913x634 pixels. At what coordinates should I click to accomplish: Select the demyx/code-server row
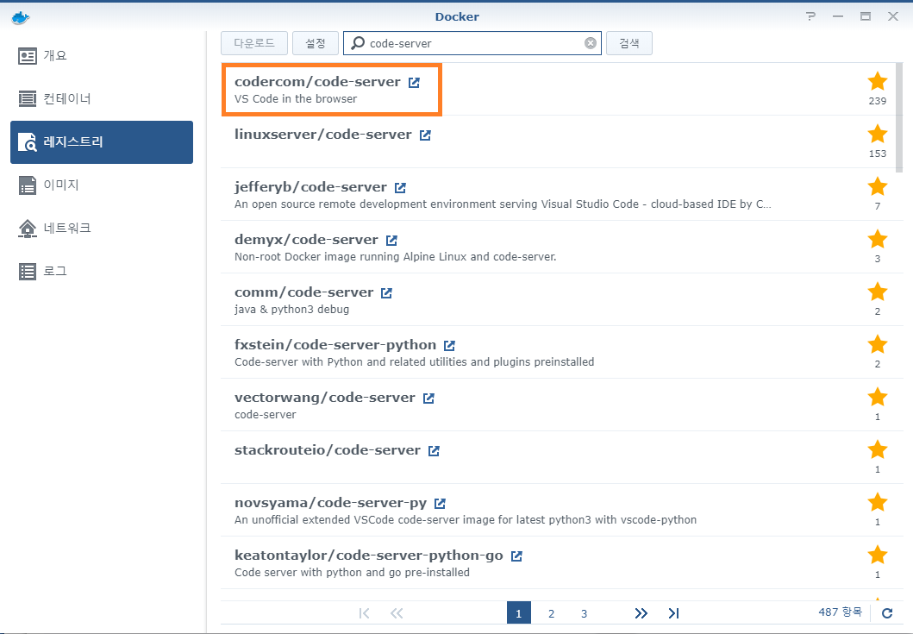tap(558, 247)
